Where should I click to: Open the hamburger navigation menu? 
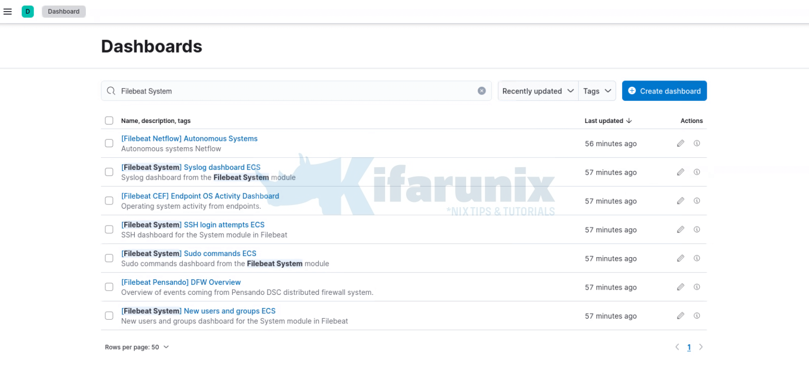pyautogui.click(x=7, y=12)
